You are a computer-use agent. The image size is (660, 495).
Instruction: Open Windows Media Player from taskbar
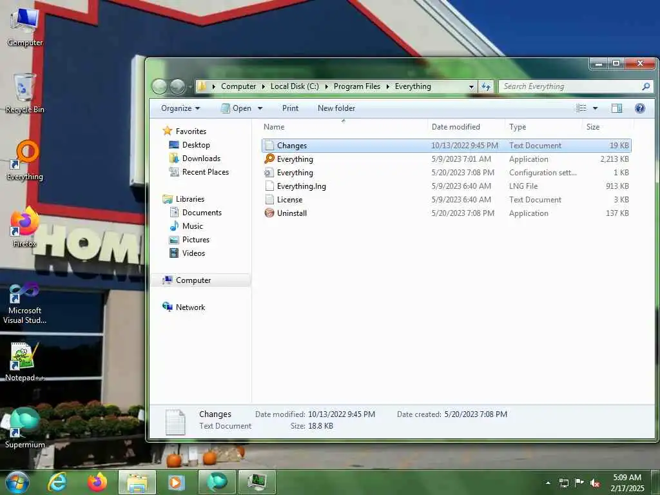click(x=177, y=482)
